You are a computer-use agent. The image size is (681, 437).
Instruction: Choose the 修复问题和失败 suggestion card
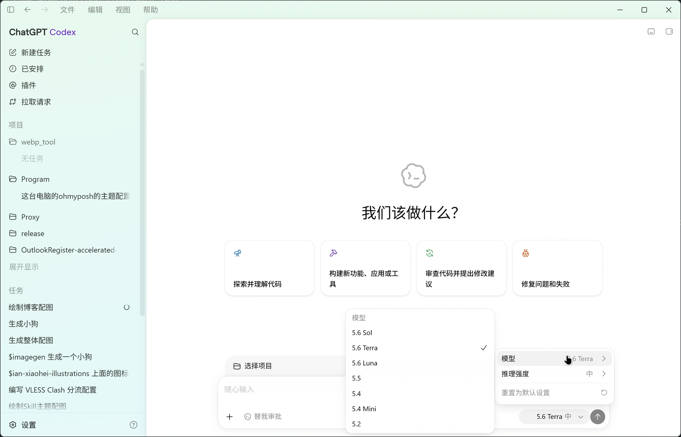558,268
